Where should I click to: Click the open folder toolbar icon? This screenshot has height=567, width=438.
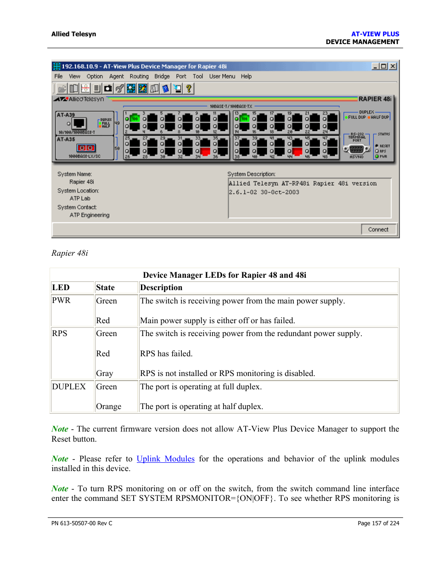point(62,89)
